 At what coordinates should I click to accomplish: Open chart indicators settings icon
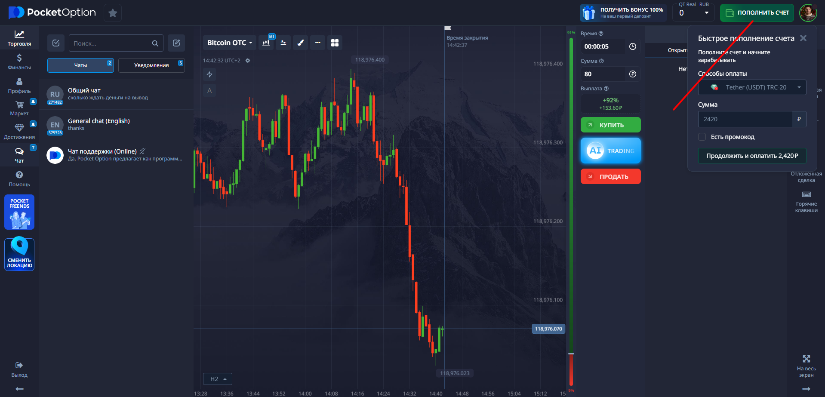(x=283, y=43)
